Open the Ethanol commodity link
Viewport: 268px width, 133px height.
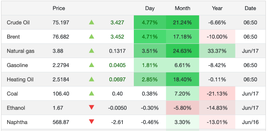click(16, 108)
